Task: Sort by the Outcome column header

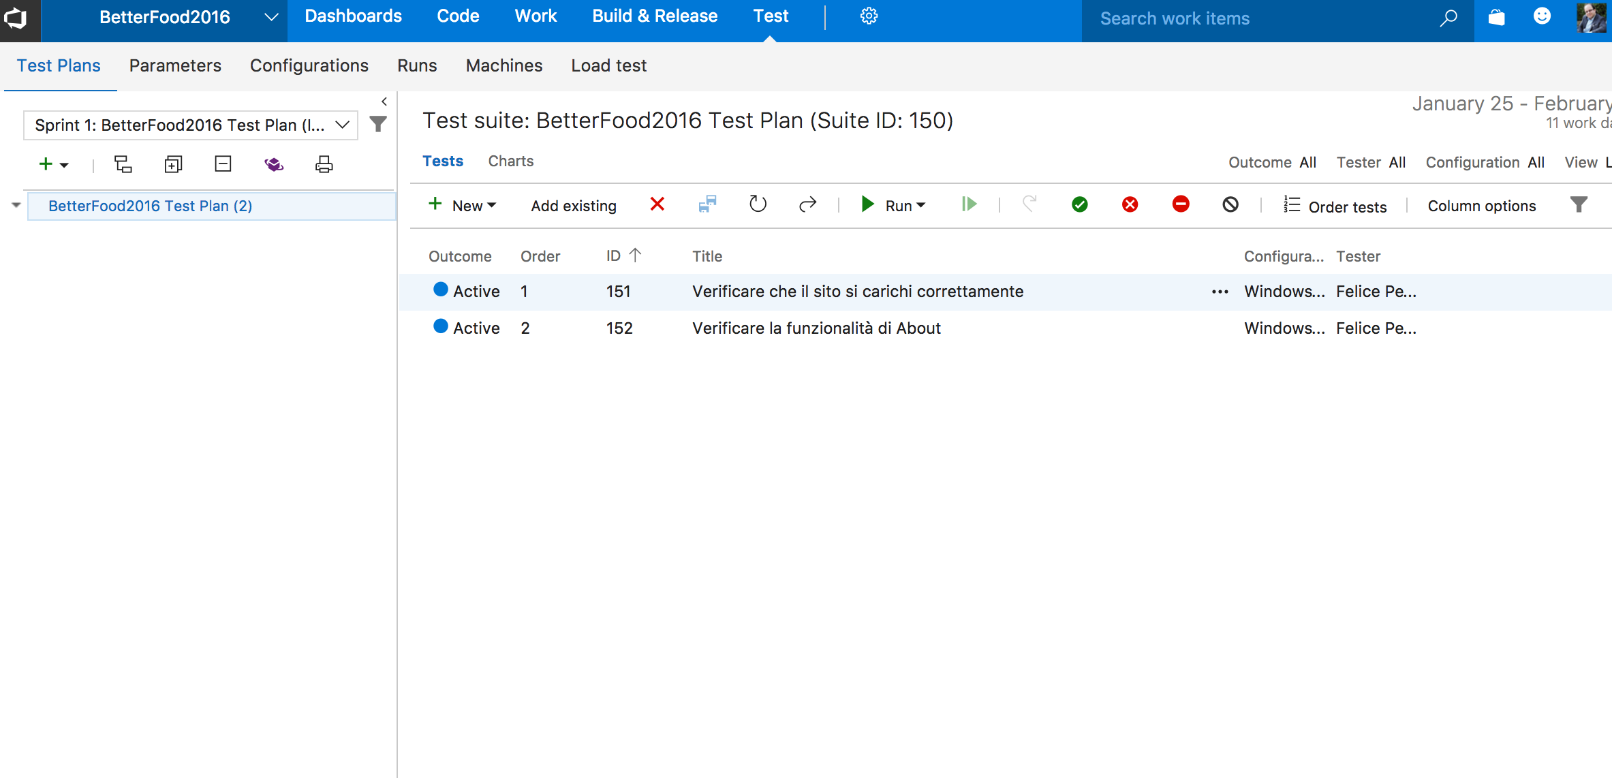Action: pos(460,256)
